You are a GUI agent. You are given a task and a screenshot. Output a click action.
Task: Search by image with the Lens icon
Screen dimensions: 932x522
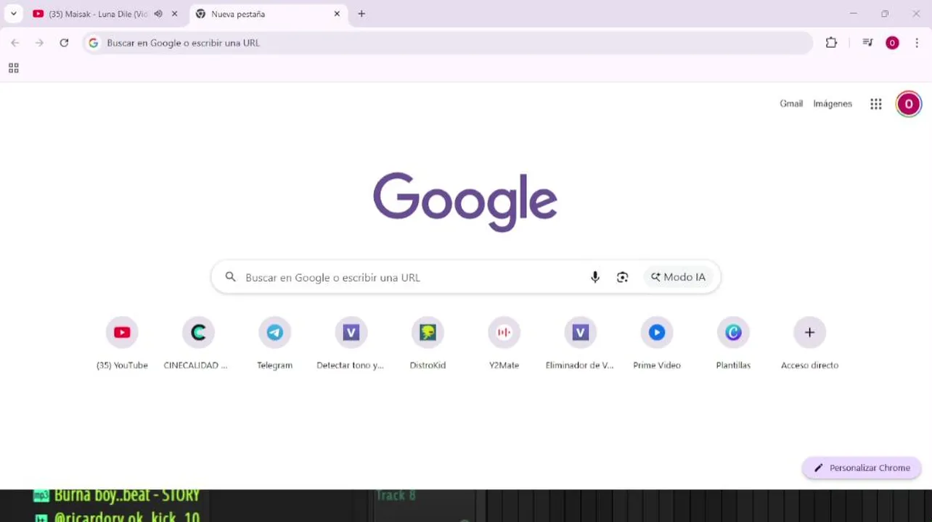[622, 277]
